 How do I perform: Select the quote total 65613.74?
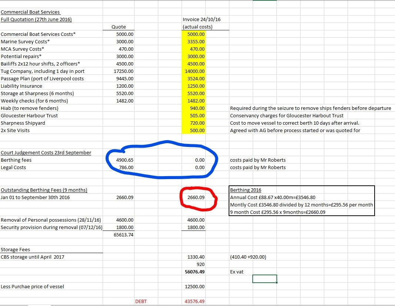pos(125,235)
